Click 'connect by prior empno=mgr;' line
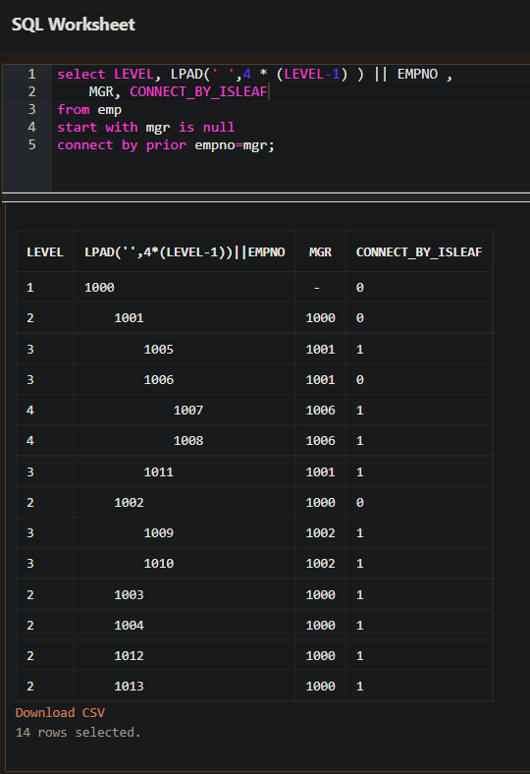 click(166, 145)
